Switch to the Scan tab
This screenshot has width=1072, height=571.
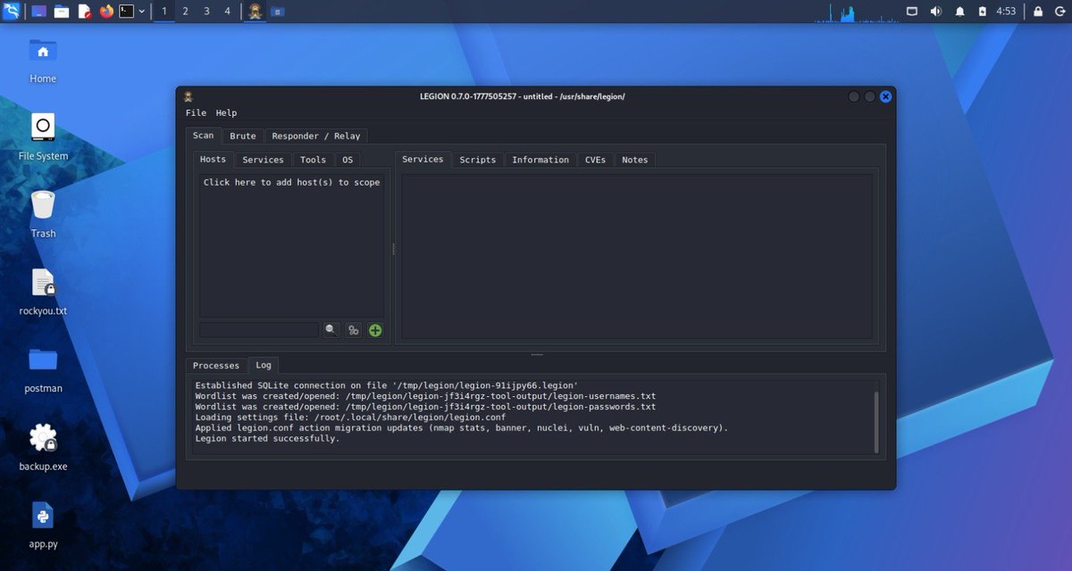coord(204,136)
